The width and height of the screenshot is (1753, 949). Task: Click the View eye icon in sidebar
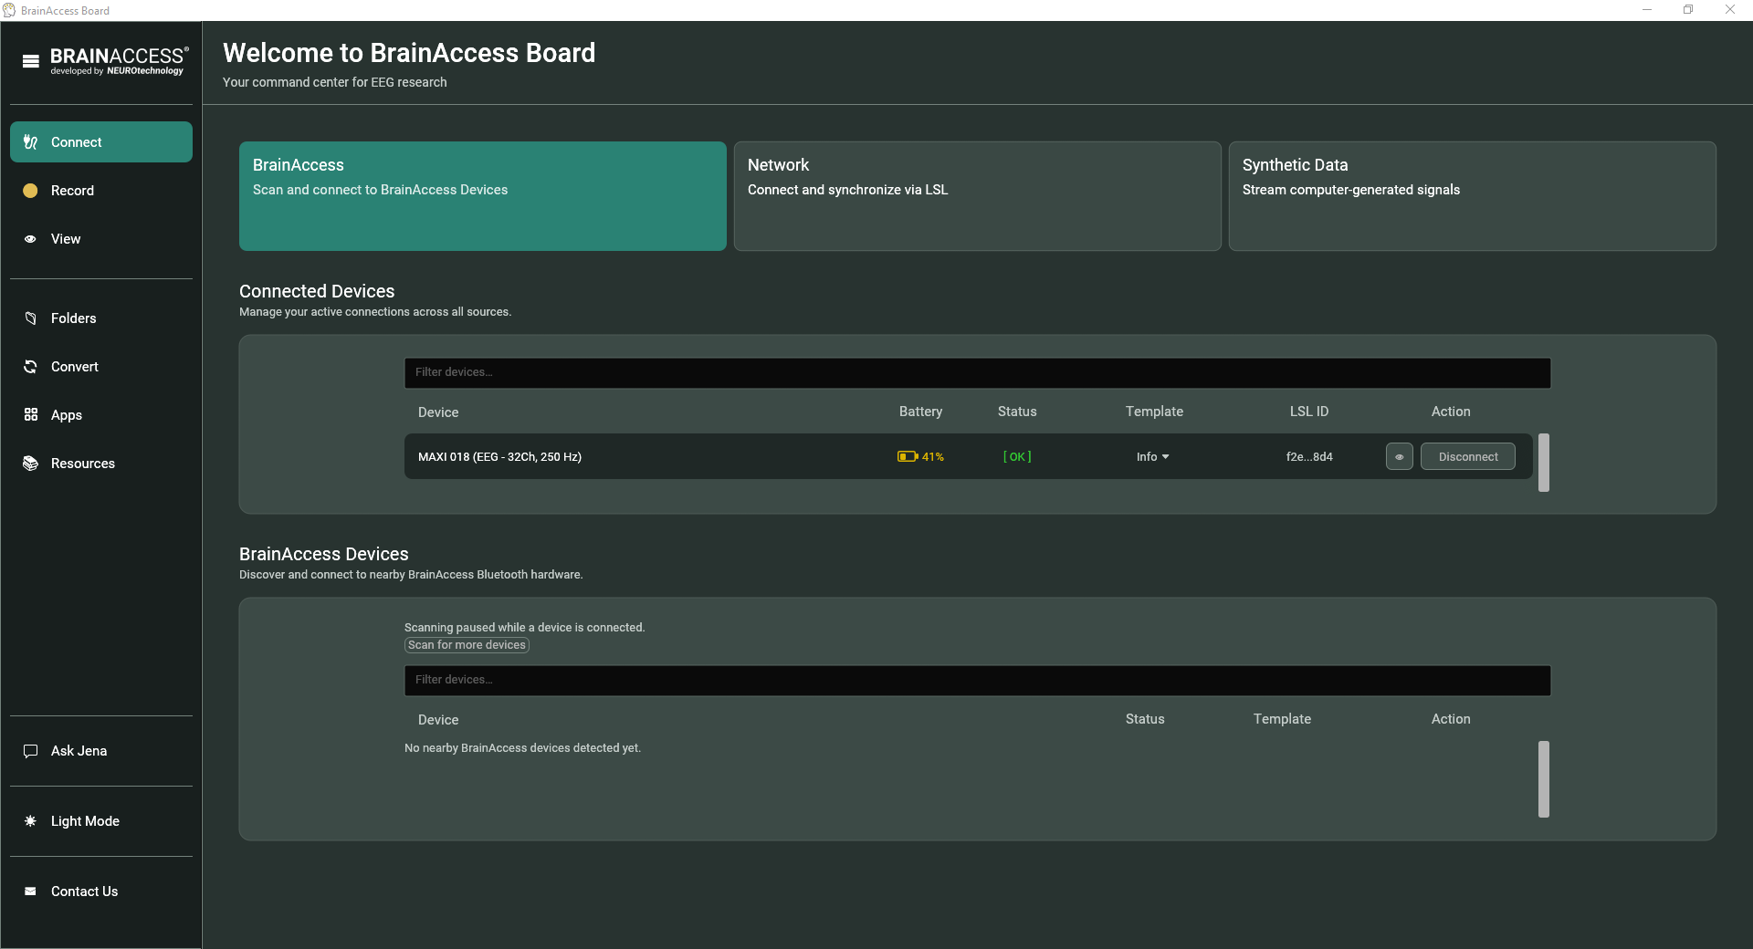(x=30, y=239)
